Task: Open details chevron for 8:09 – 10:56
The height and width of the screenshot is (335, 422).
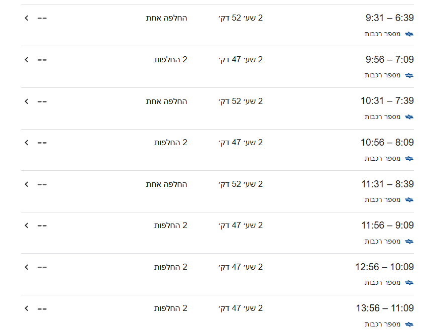Action: pyautogui.click(x=27, y=143)
